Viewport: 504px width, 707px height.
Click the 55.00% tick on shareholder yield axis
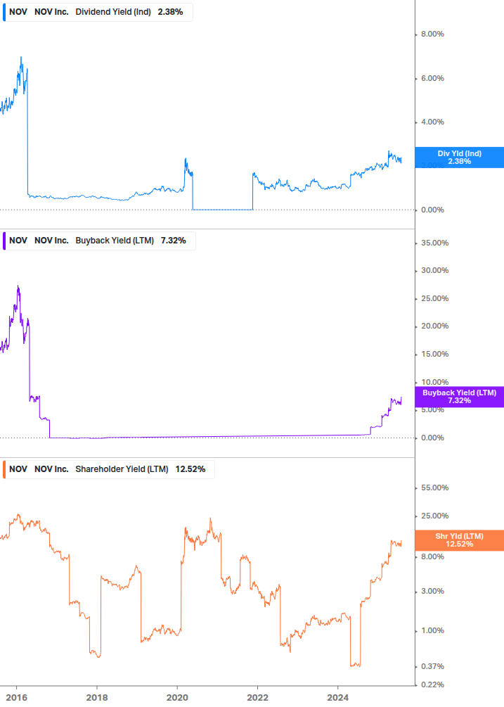pos(434,488)
